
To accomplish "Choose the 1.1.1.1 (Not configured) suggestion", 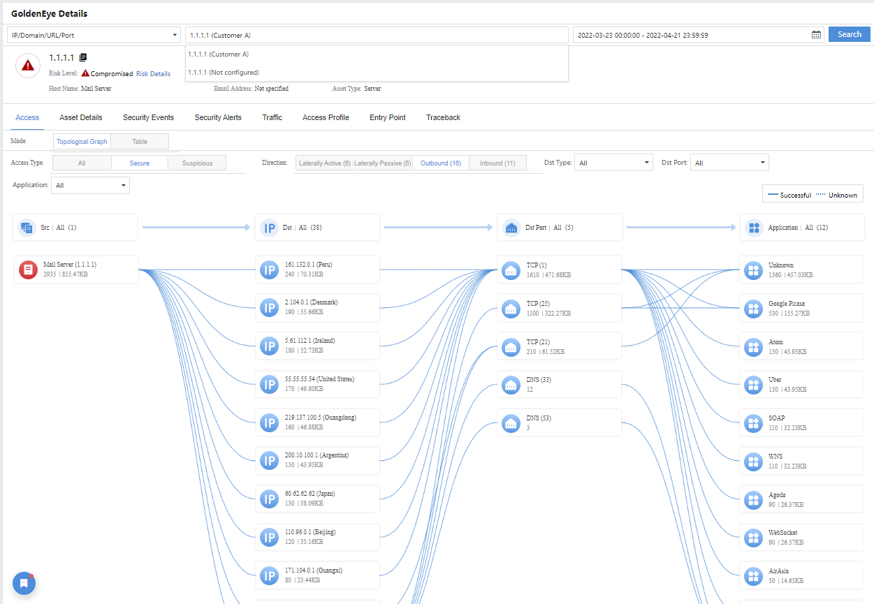I will (224, 73).
